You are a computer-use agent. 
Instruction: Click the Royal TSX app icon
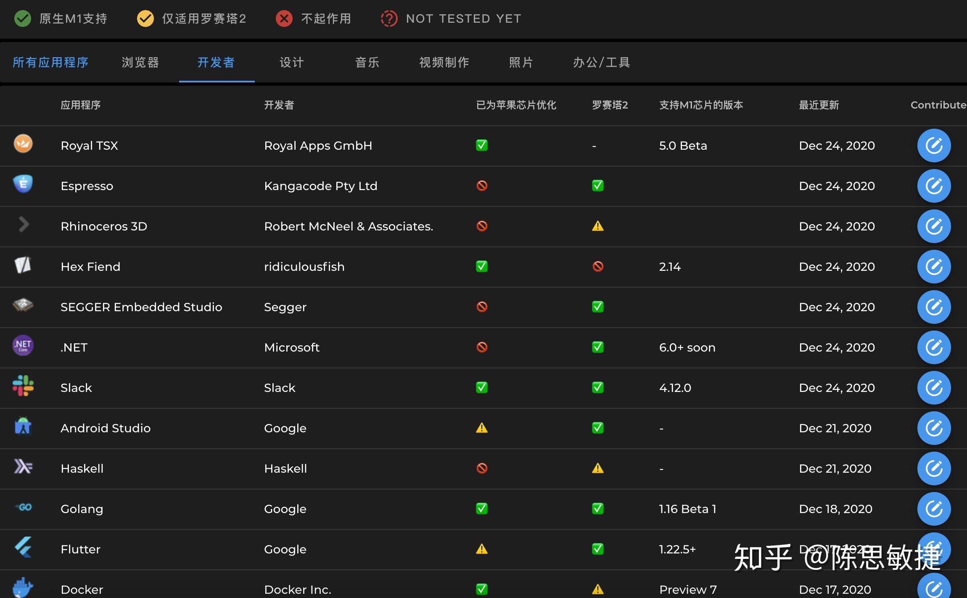(23, 143)
